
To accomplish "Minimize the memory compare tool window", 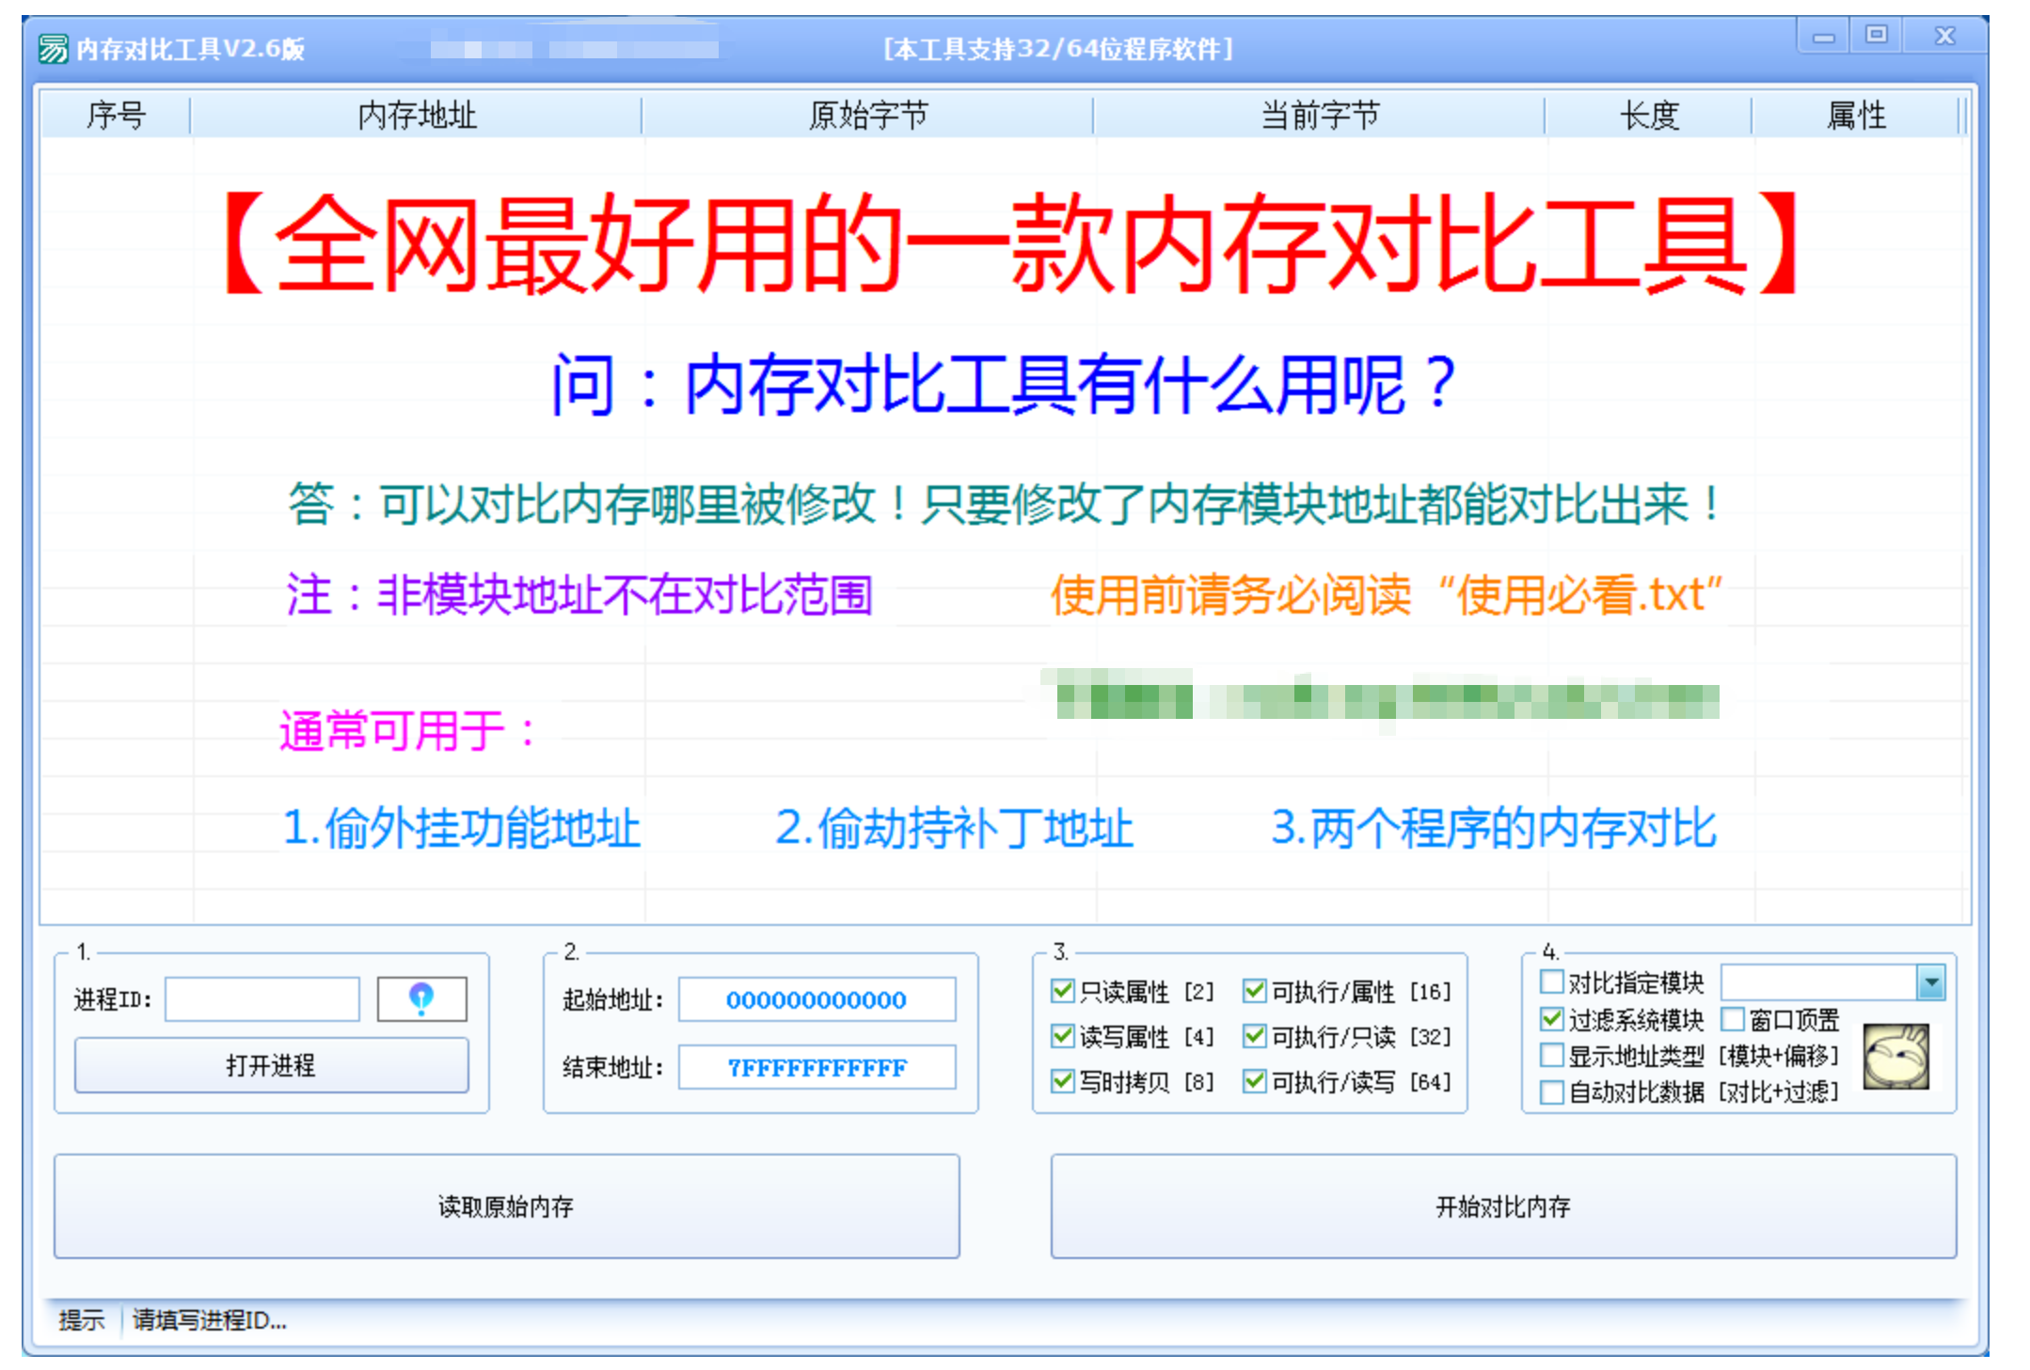I will tap(1823, 37).
